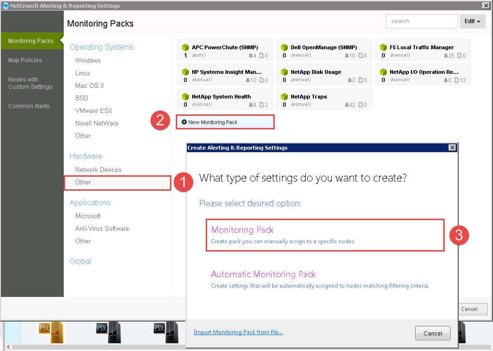Expand the Operating Systems category
Viewport: 493px width, 351px height.
[x=101, y=47]
